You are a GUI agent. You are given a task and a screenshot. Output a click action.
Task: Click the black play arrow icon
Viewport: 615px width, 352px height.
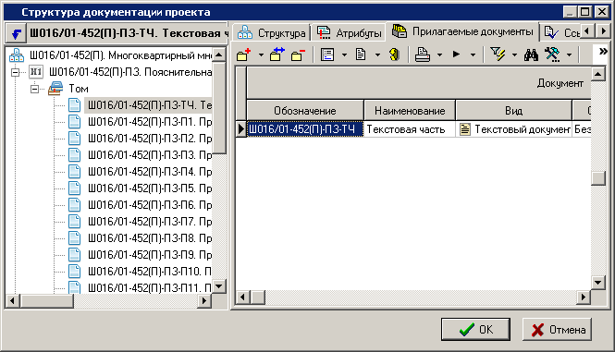[x=456, y=55]
